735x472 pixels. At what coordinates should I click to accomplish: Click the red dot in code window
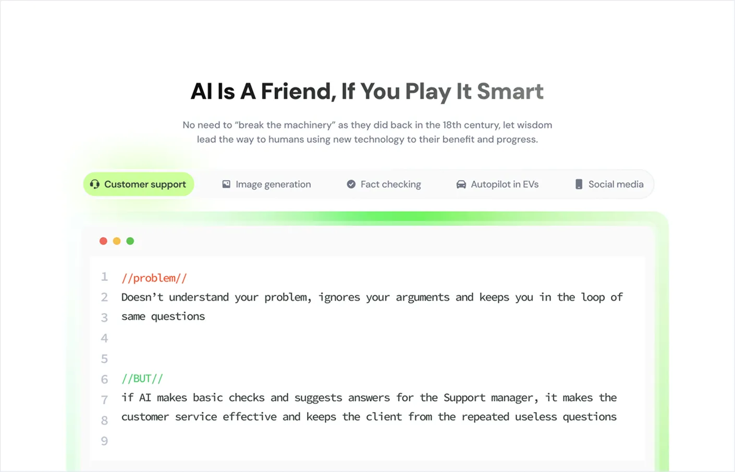point(103,241)
